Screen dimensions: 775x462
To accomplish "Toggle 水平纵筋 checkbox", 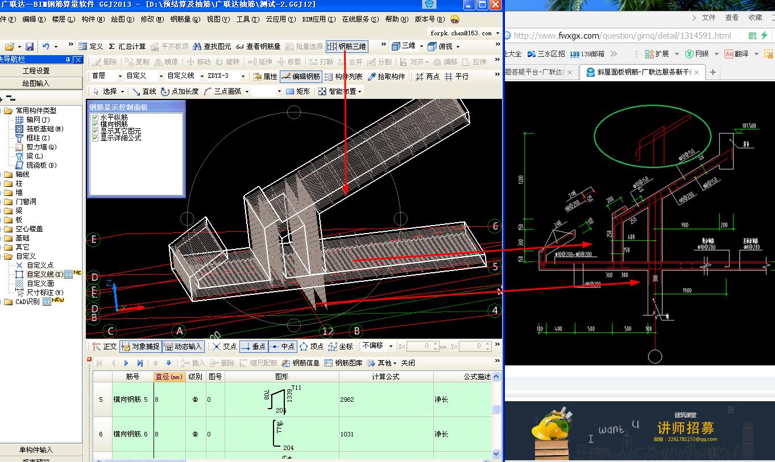I will click(95, 118).
